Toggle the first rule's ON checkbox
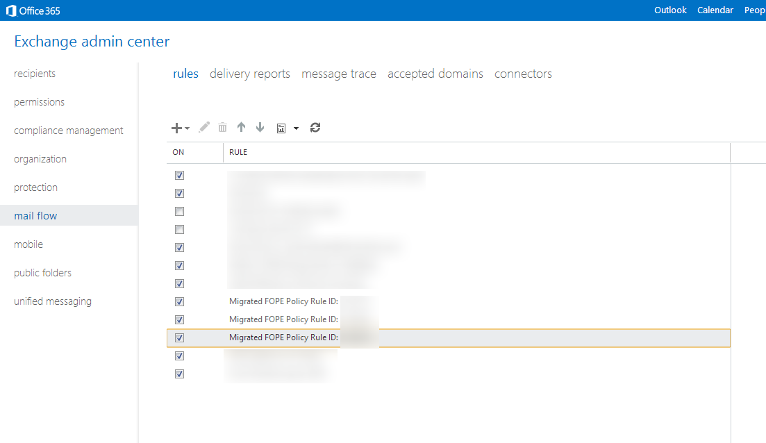The width and height of the screenshot is (766, 443). coord(179,176)
